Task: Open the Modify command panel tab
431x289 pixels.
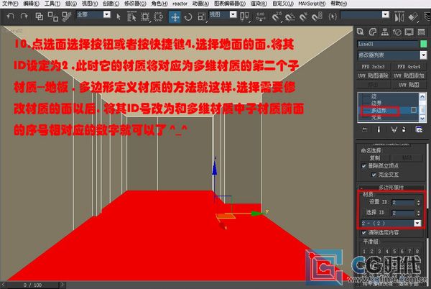Action: (372, 32)
